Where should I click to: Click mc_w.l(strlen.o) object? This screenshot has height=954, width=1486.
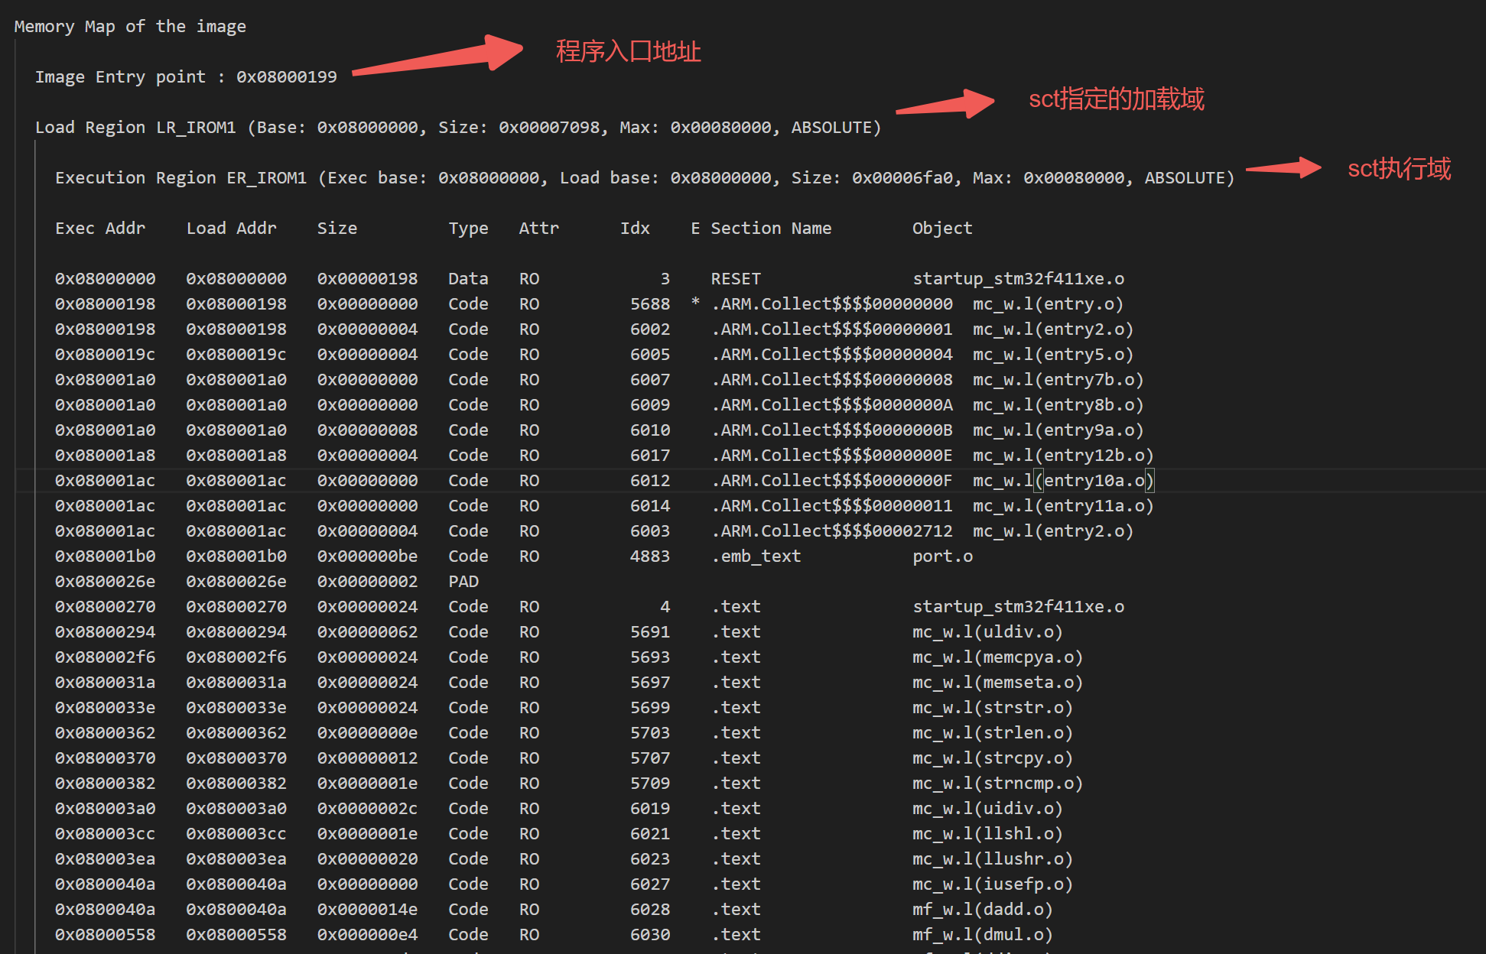pyautogui.click(x=993, y=733)
